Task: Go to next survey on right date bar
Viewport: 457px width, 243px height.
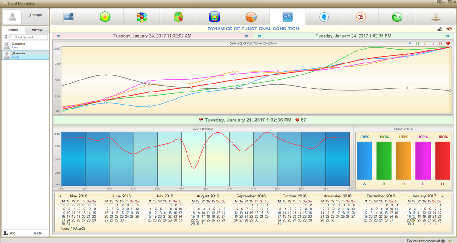Action: pos(448,36)
